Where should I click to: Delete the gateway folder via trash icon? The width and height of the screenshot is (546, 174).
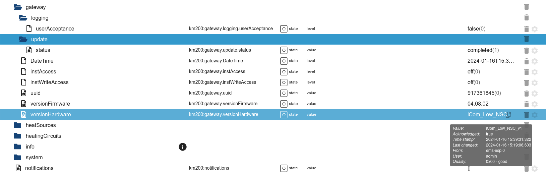527,7
